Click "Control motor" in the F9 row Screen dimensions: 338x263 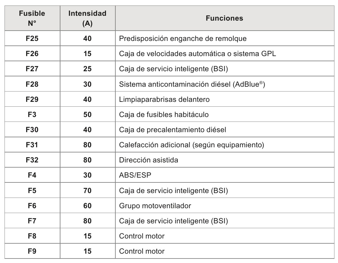point(142,251)
